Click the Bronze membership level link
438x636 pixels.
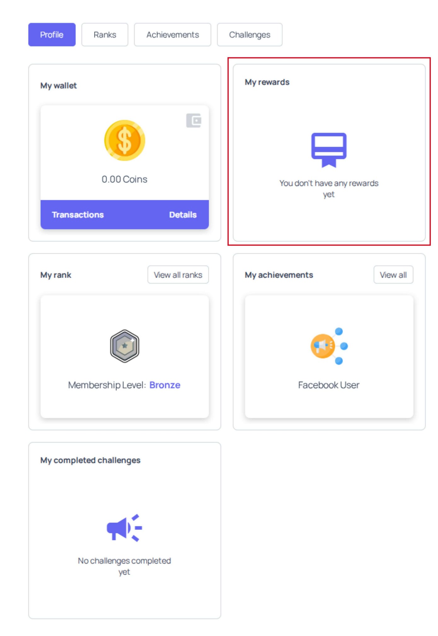pyautogui.click(x=164, y=385)
